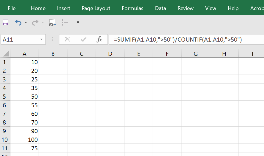Switch to the Home tab

(x=38, y=8)
